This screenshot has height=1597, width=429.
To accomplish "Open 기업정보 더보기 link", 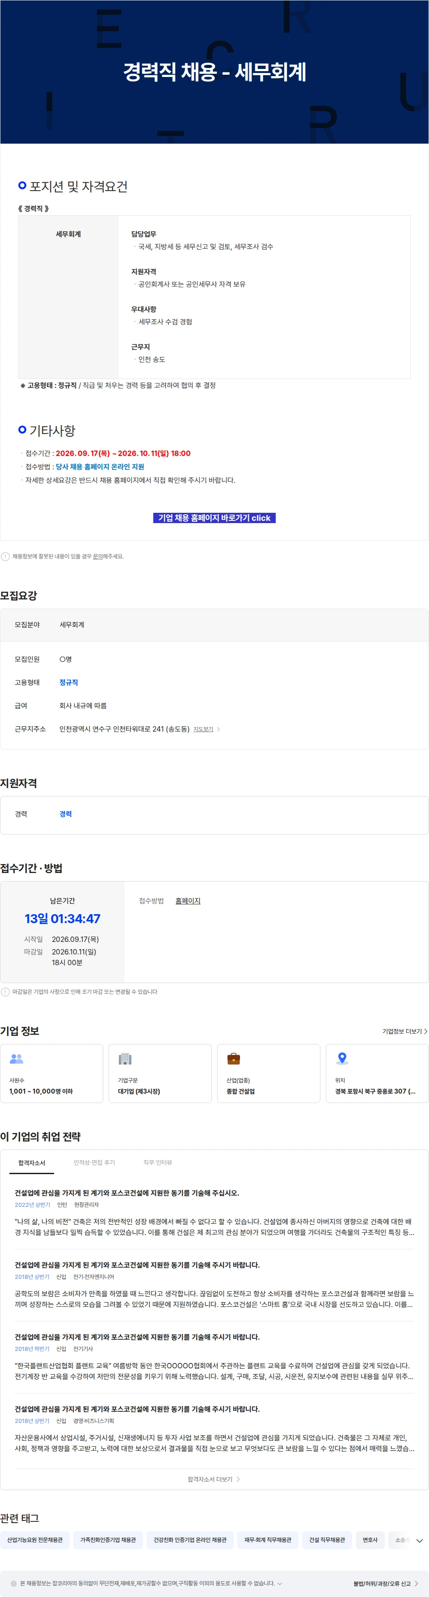I will click(405, 1031).
